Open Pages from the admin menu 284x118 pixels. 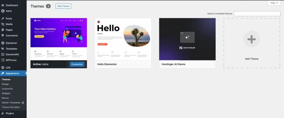click(13, 30)
